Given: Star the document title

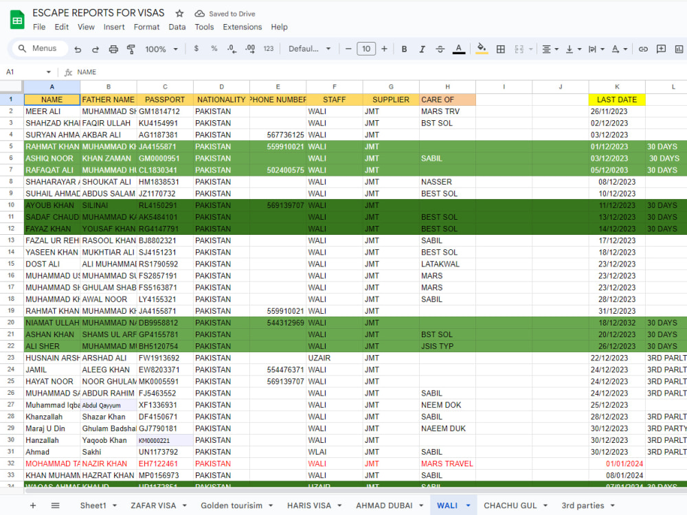Looking at the screenshot, I should tap(179, 14).
